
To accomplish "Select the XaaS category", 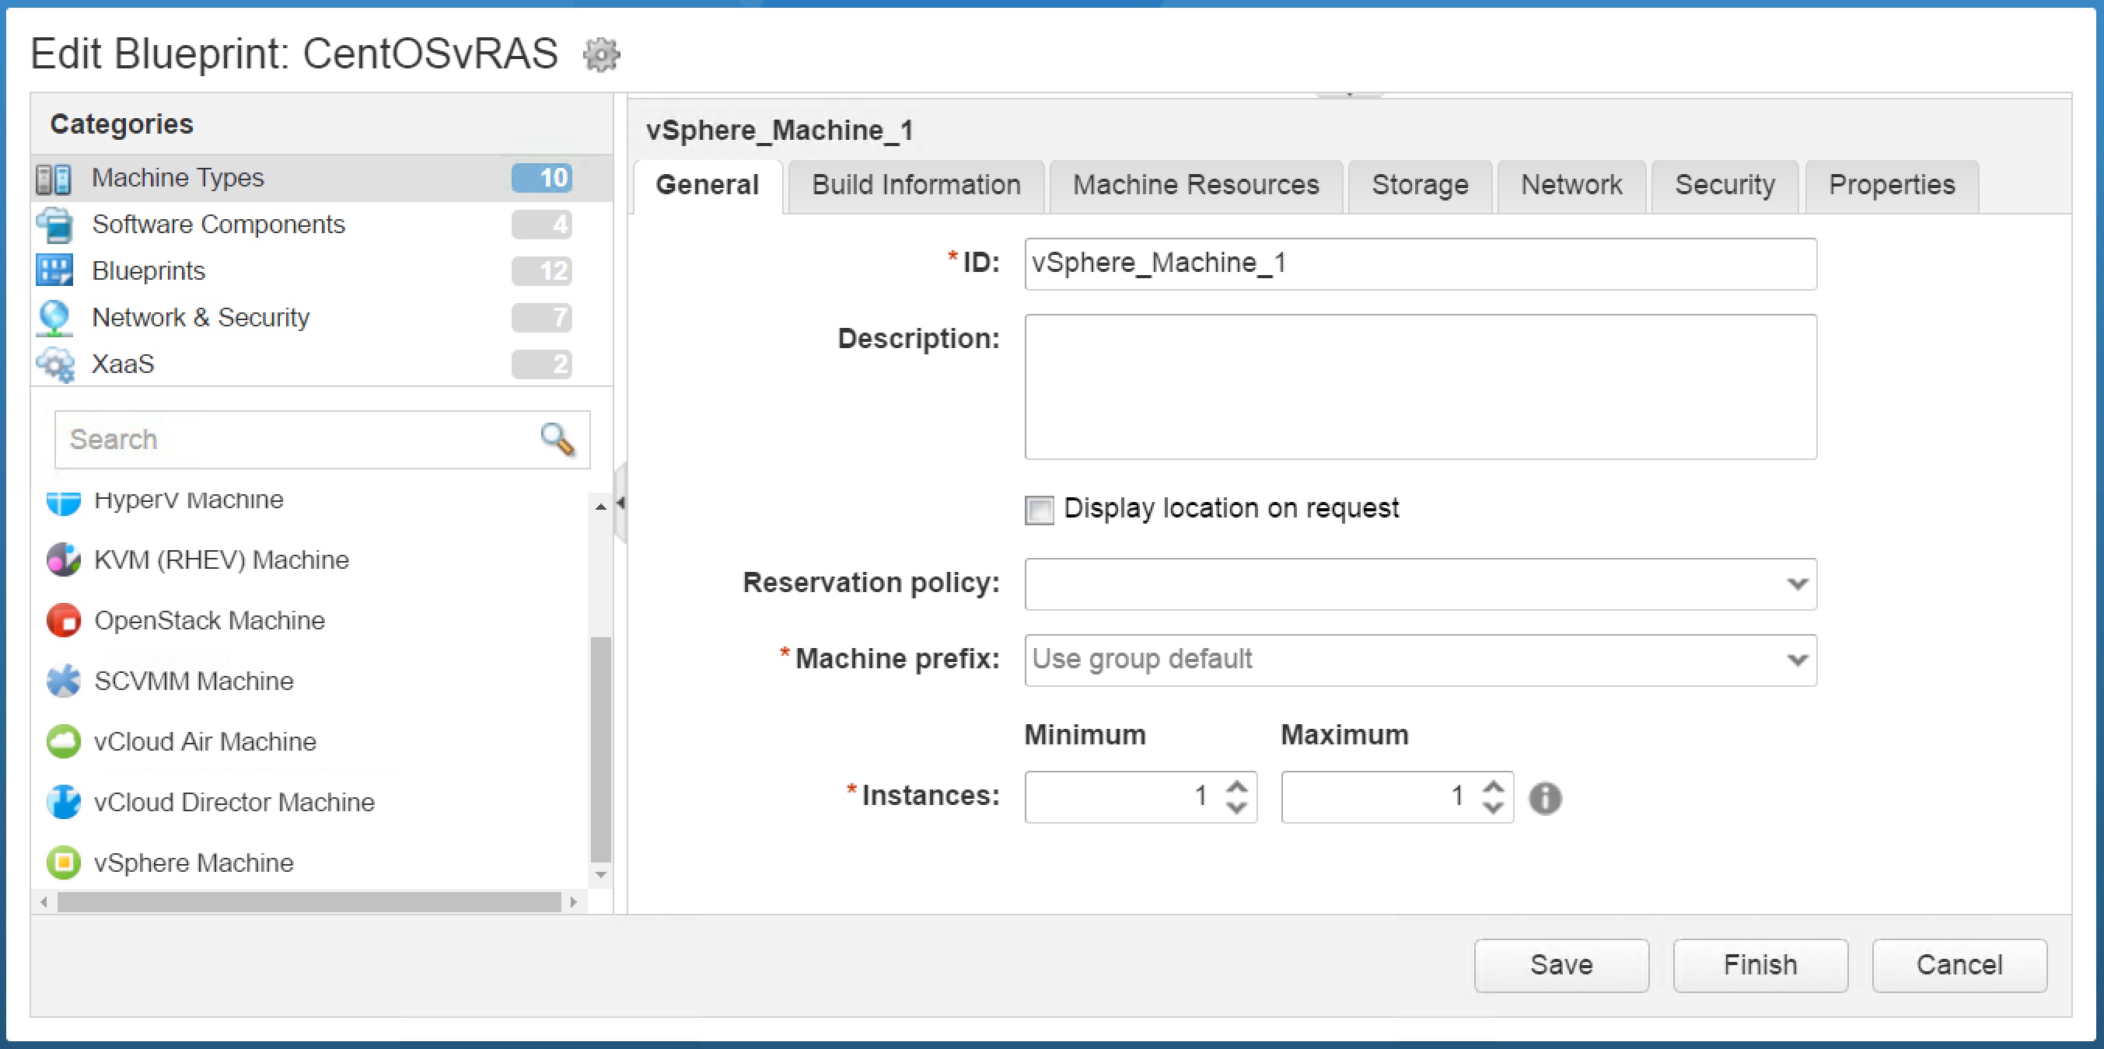I will point(322,364).
